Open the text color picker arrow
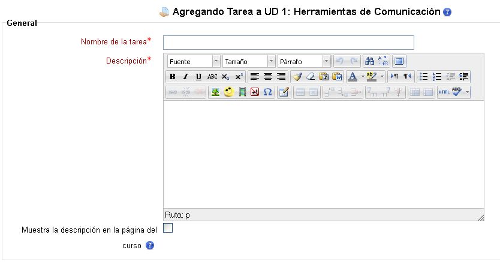The image size is (500, 262). (362, 77)
